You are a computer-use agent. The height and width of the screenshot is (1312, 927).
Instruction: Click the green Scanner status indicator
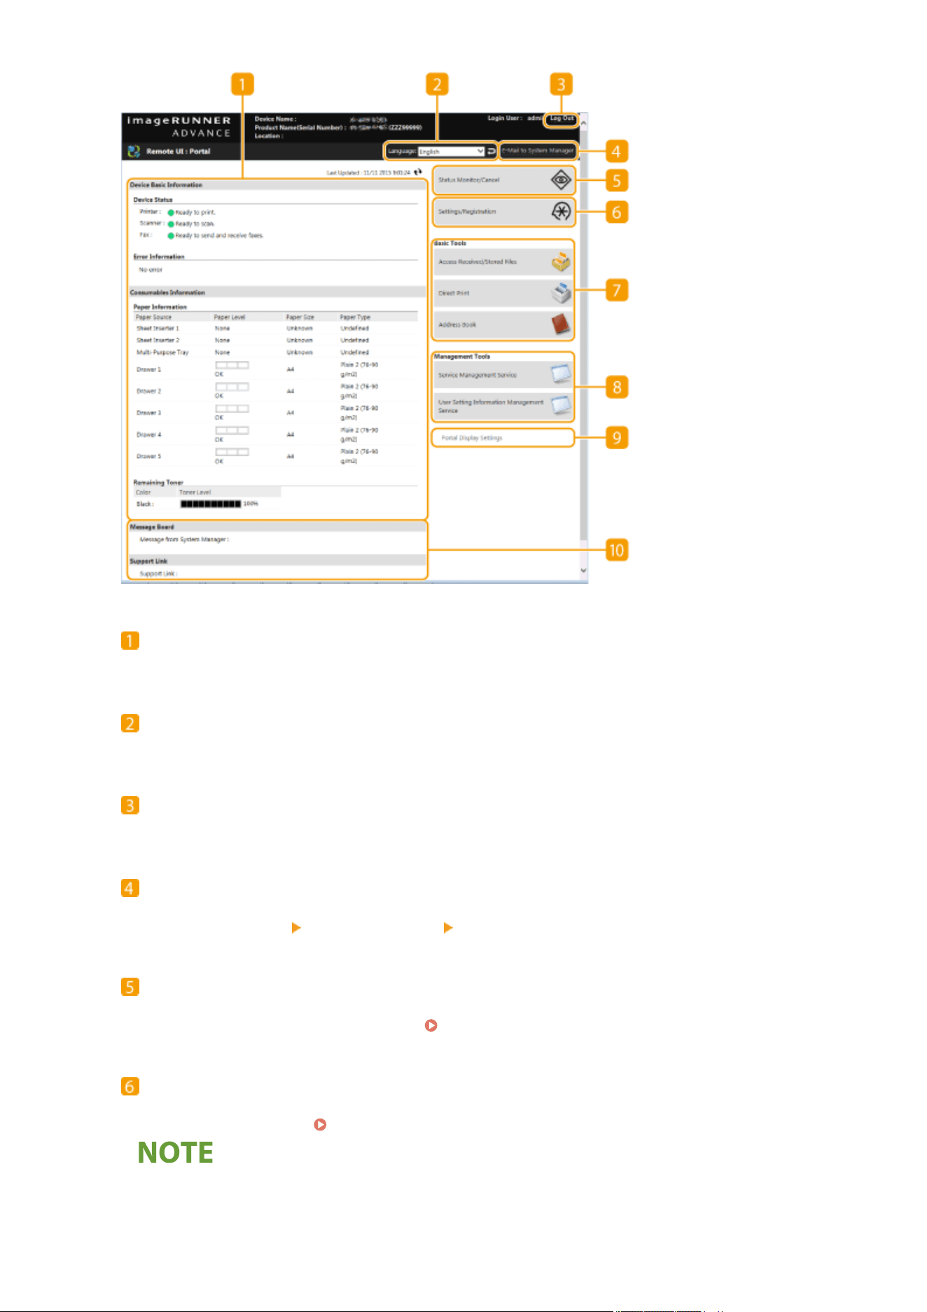[x=171, y=224]
